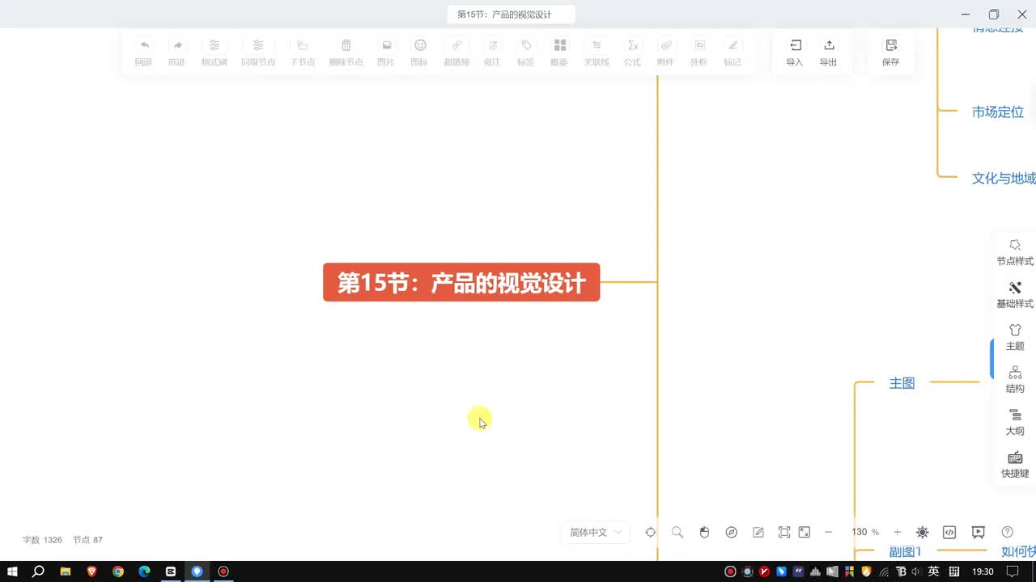Click the fit-to-canvas frame icon
Image resolution: width=1036 pixels, height=582 pixels.
[x=784, y=532]
